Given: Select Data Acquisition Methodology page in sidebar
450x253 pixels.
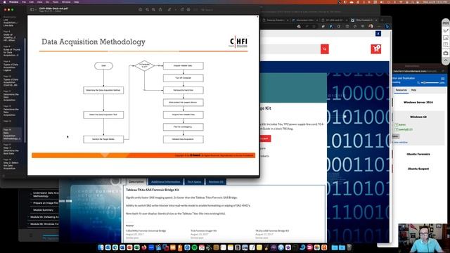Looking at the screenshot, I should [12, 134].
